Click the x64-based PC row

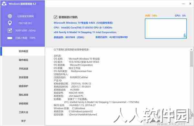coord(69,96)
